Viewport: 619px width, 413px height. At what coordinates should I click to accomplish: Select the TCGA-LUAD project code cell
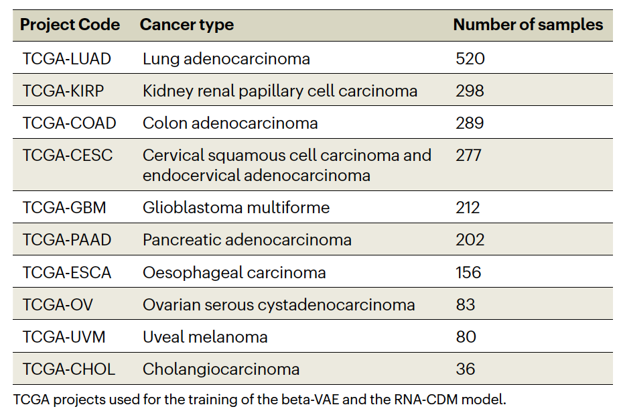point(67,59)
